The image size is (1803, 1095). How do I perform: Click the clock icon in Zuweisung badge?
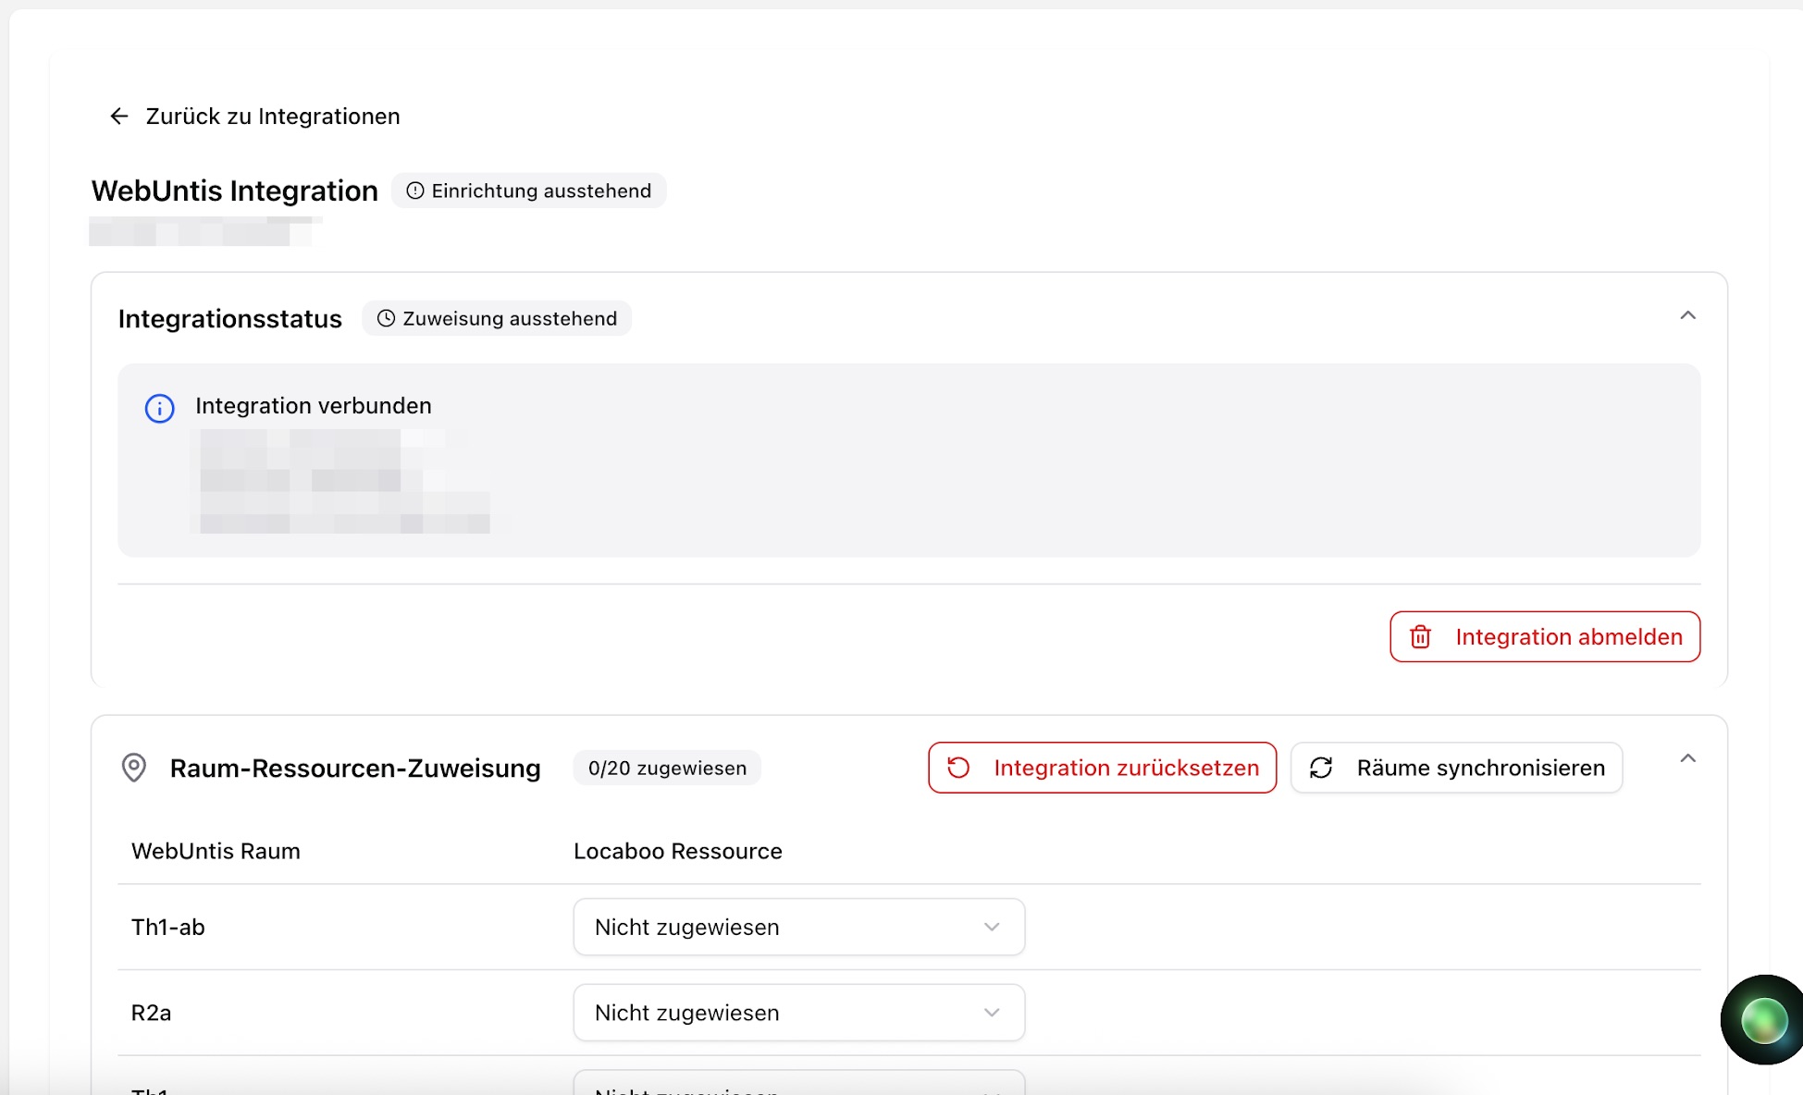(386, 318)
